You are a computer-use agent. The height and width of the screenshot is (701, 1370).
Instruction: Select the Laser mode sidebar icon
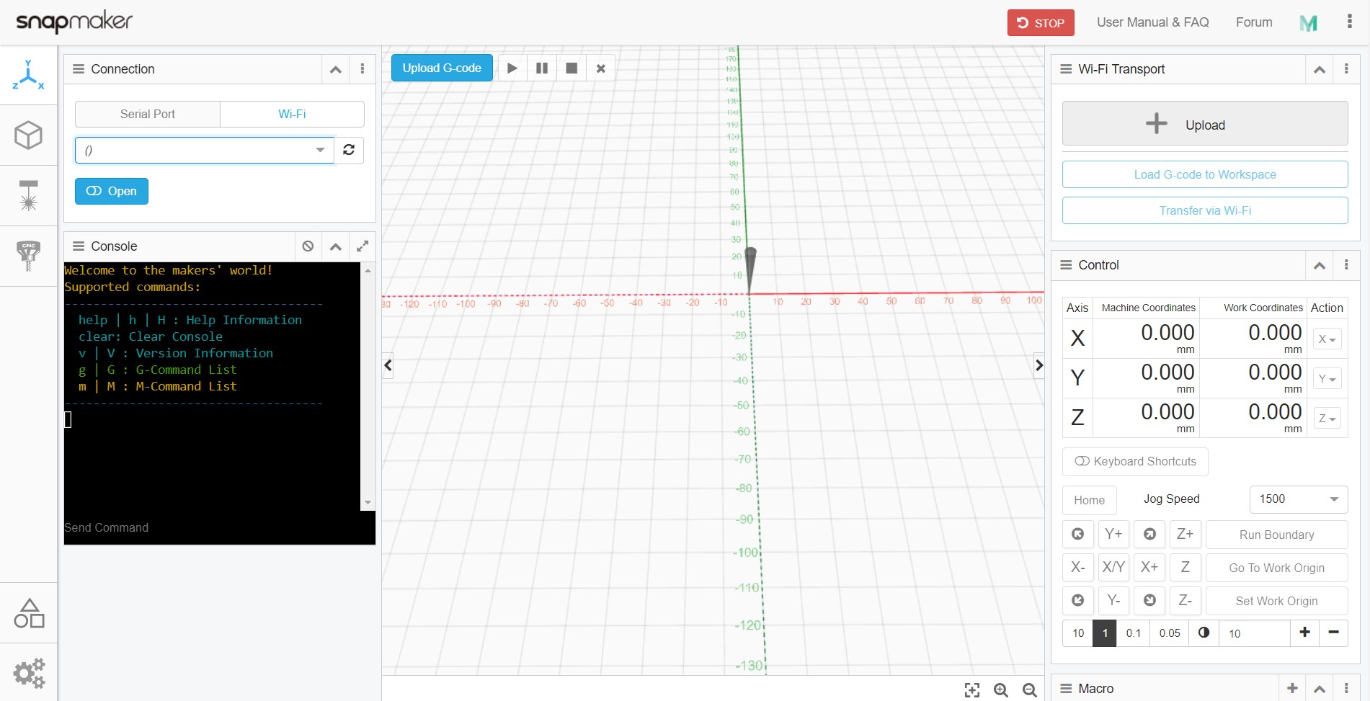28,195
